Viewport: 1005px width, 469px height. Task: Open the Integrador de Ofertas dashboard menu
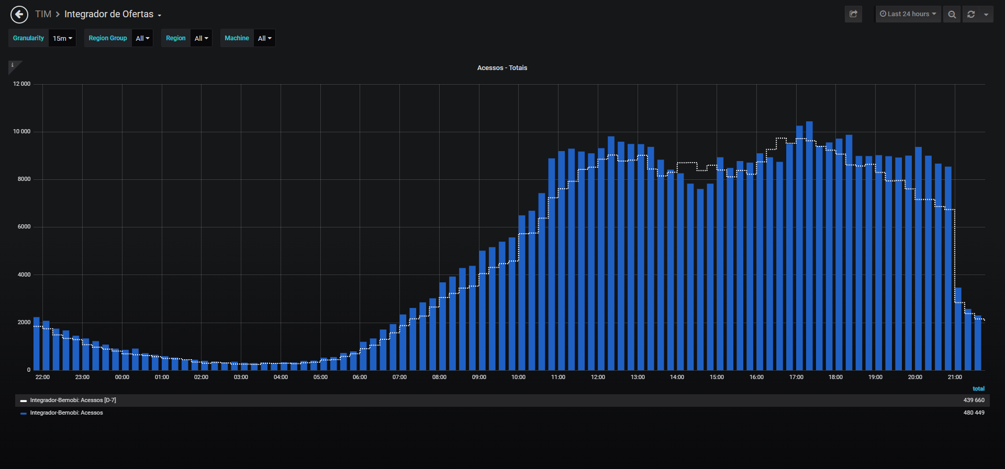(x=113, y=14)
